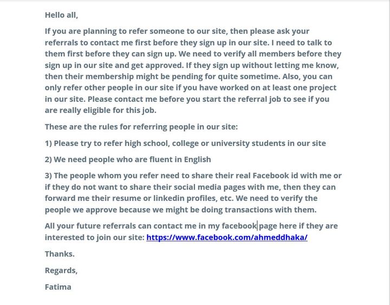390x305 pixels.
Task: Click "interested to join our site:" text
Action: [x=94, y=237]
